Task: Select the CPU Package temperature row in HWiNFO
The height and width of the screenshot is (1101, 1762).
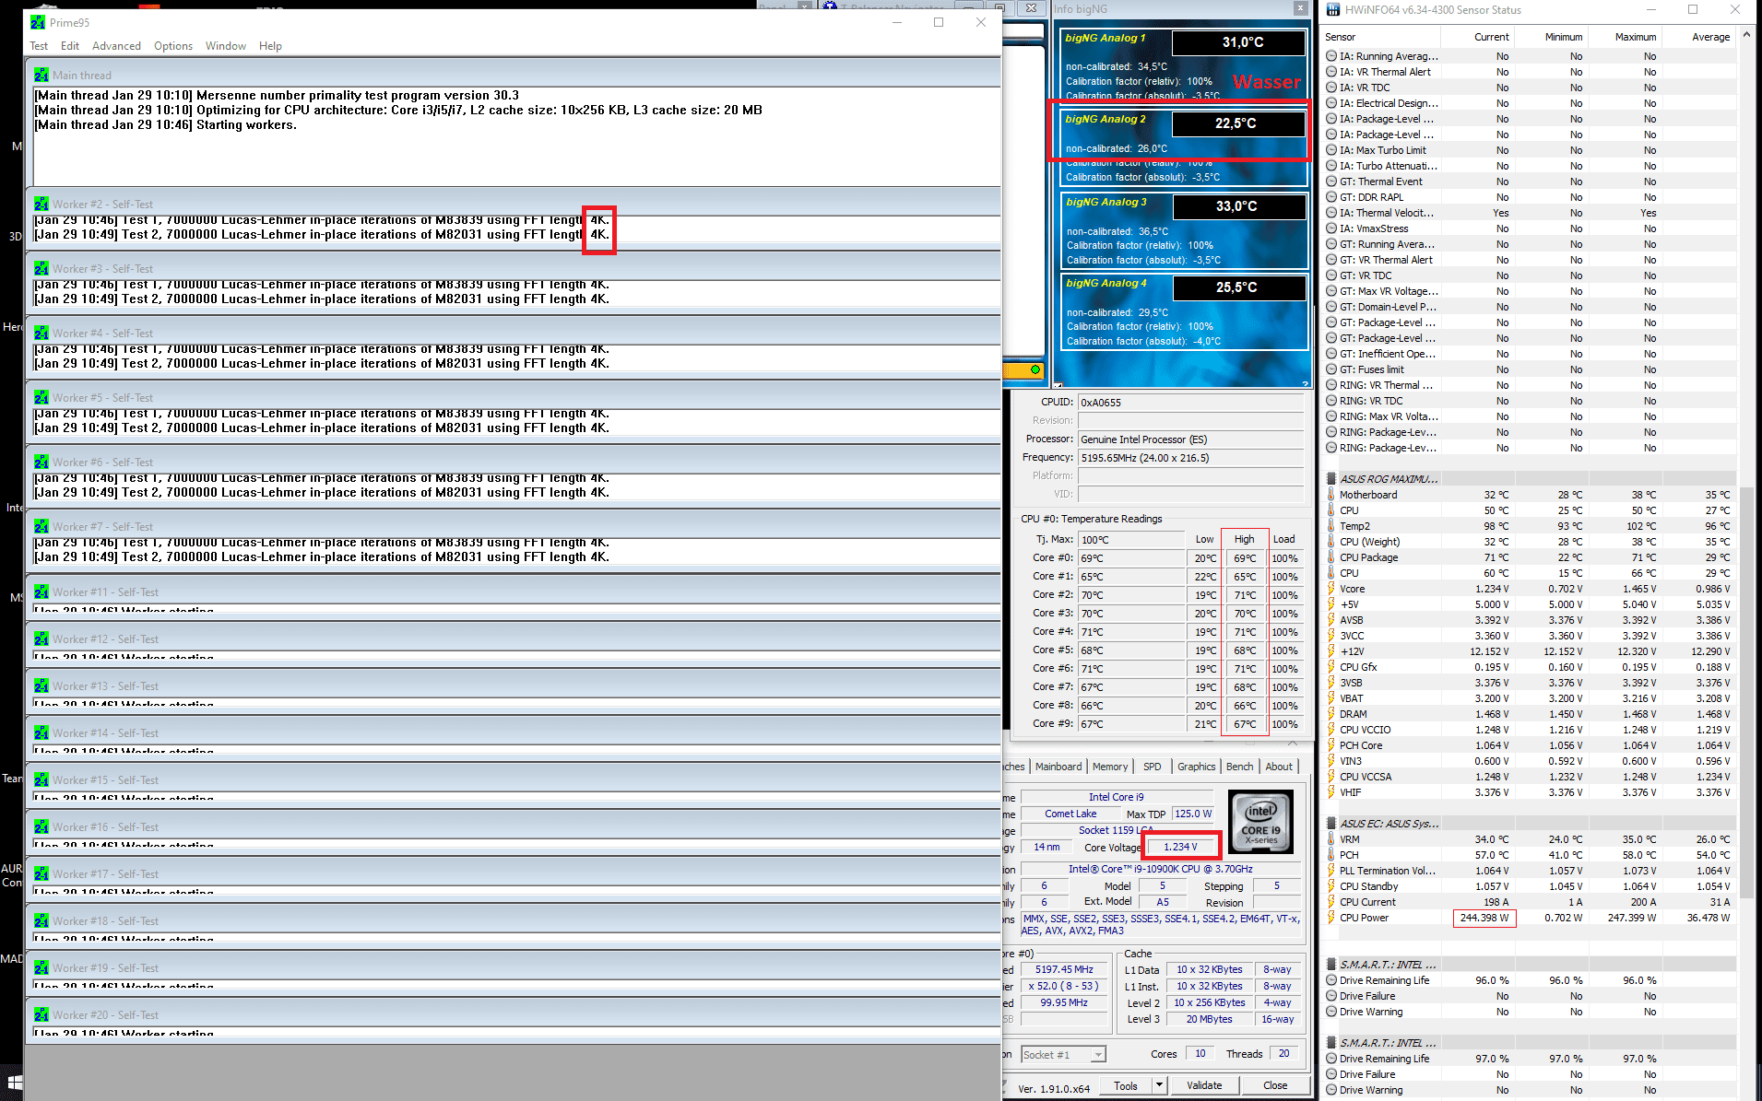Action: [1530, 557]
